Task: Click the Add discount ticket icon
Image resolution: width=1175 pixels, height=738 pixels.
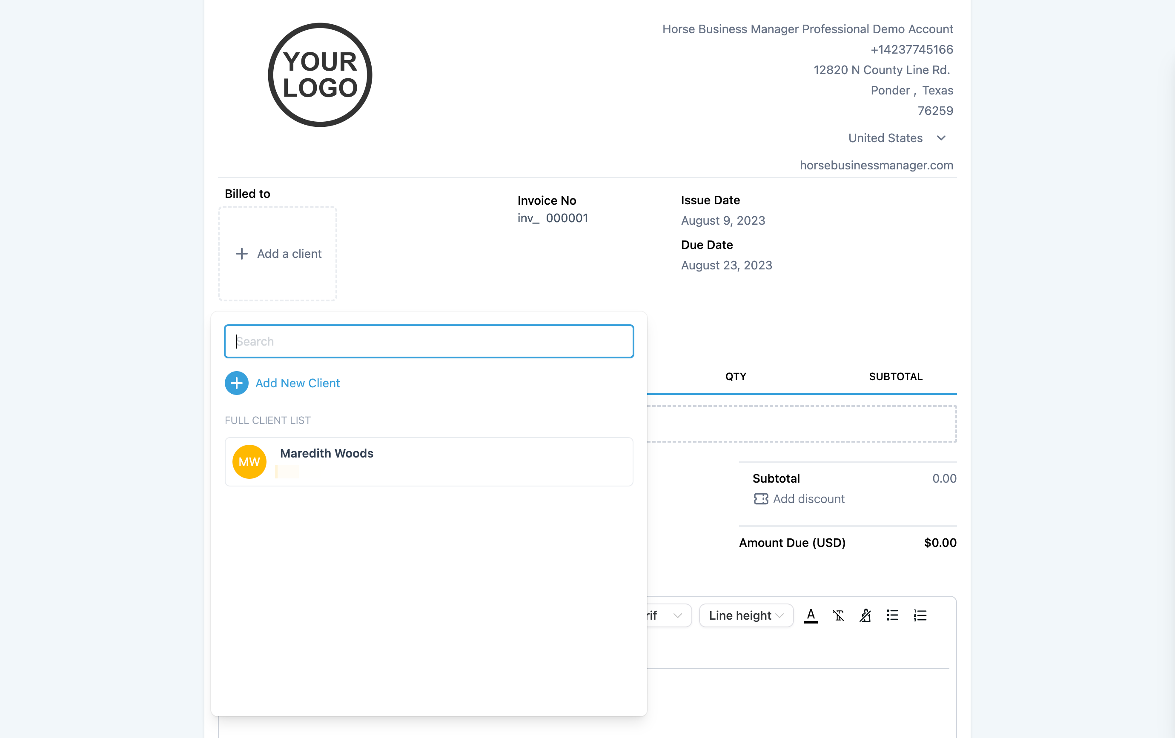Action: point(761,498)
